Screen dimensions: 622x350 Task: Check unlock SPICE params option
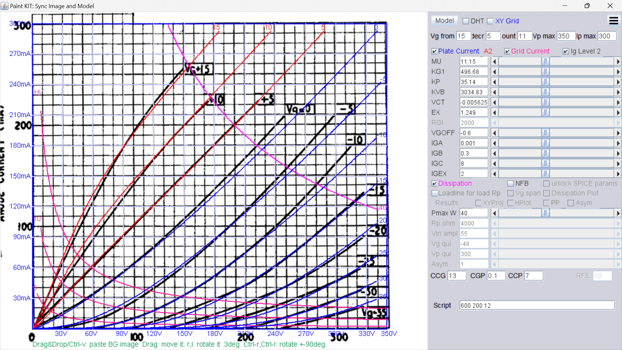(x=546, y=183)
